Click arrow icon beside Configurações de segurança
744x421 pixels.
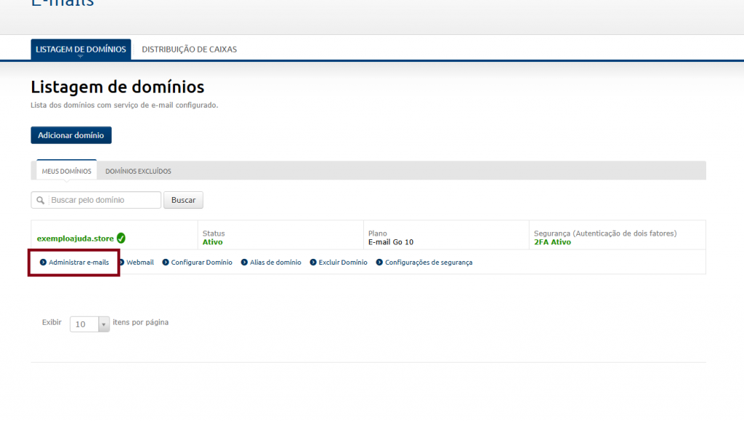click(379, 262)
